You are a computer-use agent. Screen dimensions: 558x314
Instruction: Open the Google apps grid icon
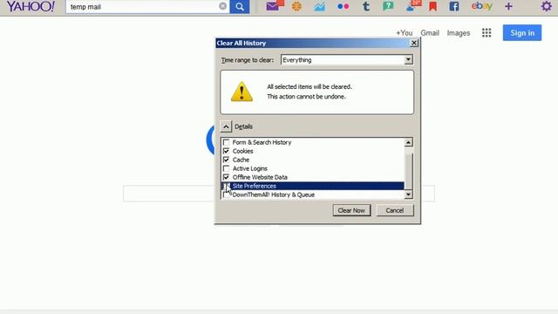[x=487, y=33]
